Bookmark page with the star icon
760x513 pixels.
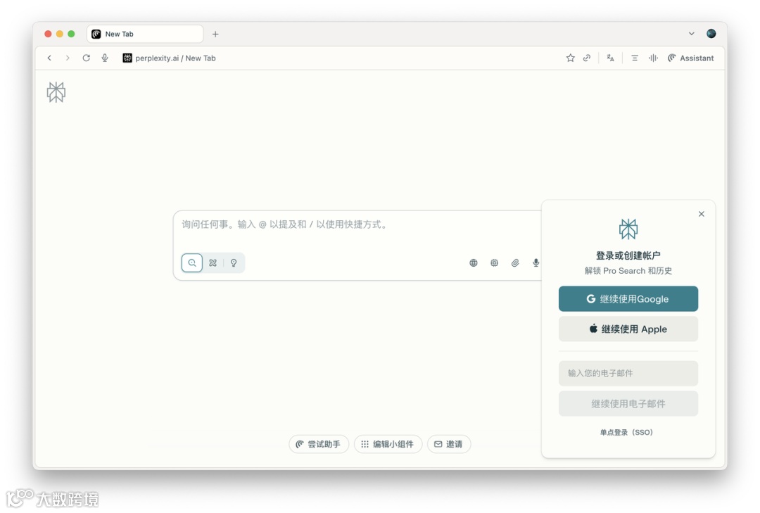coord(571,58)
